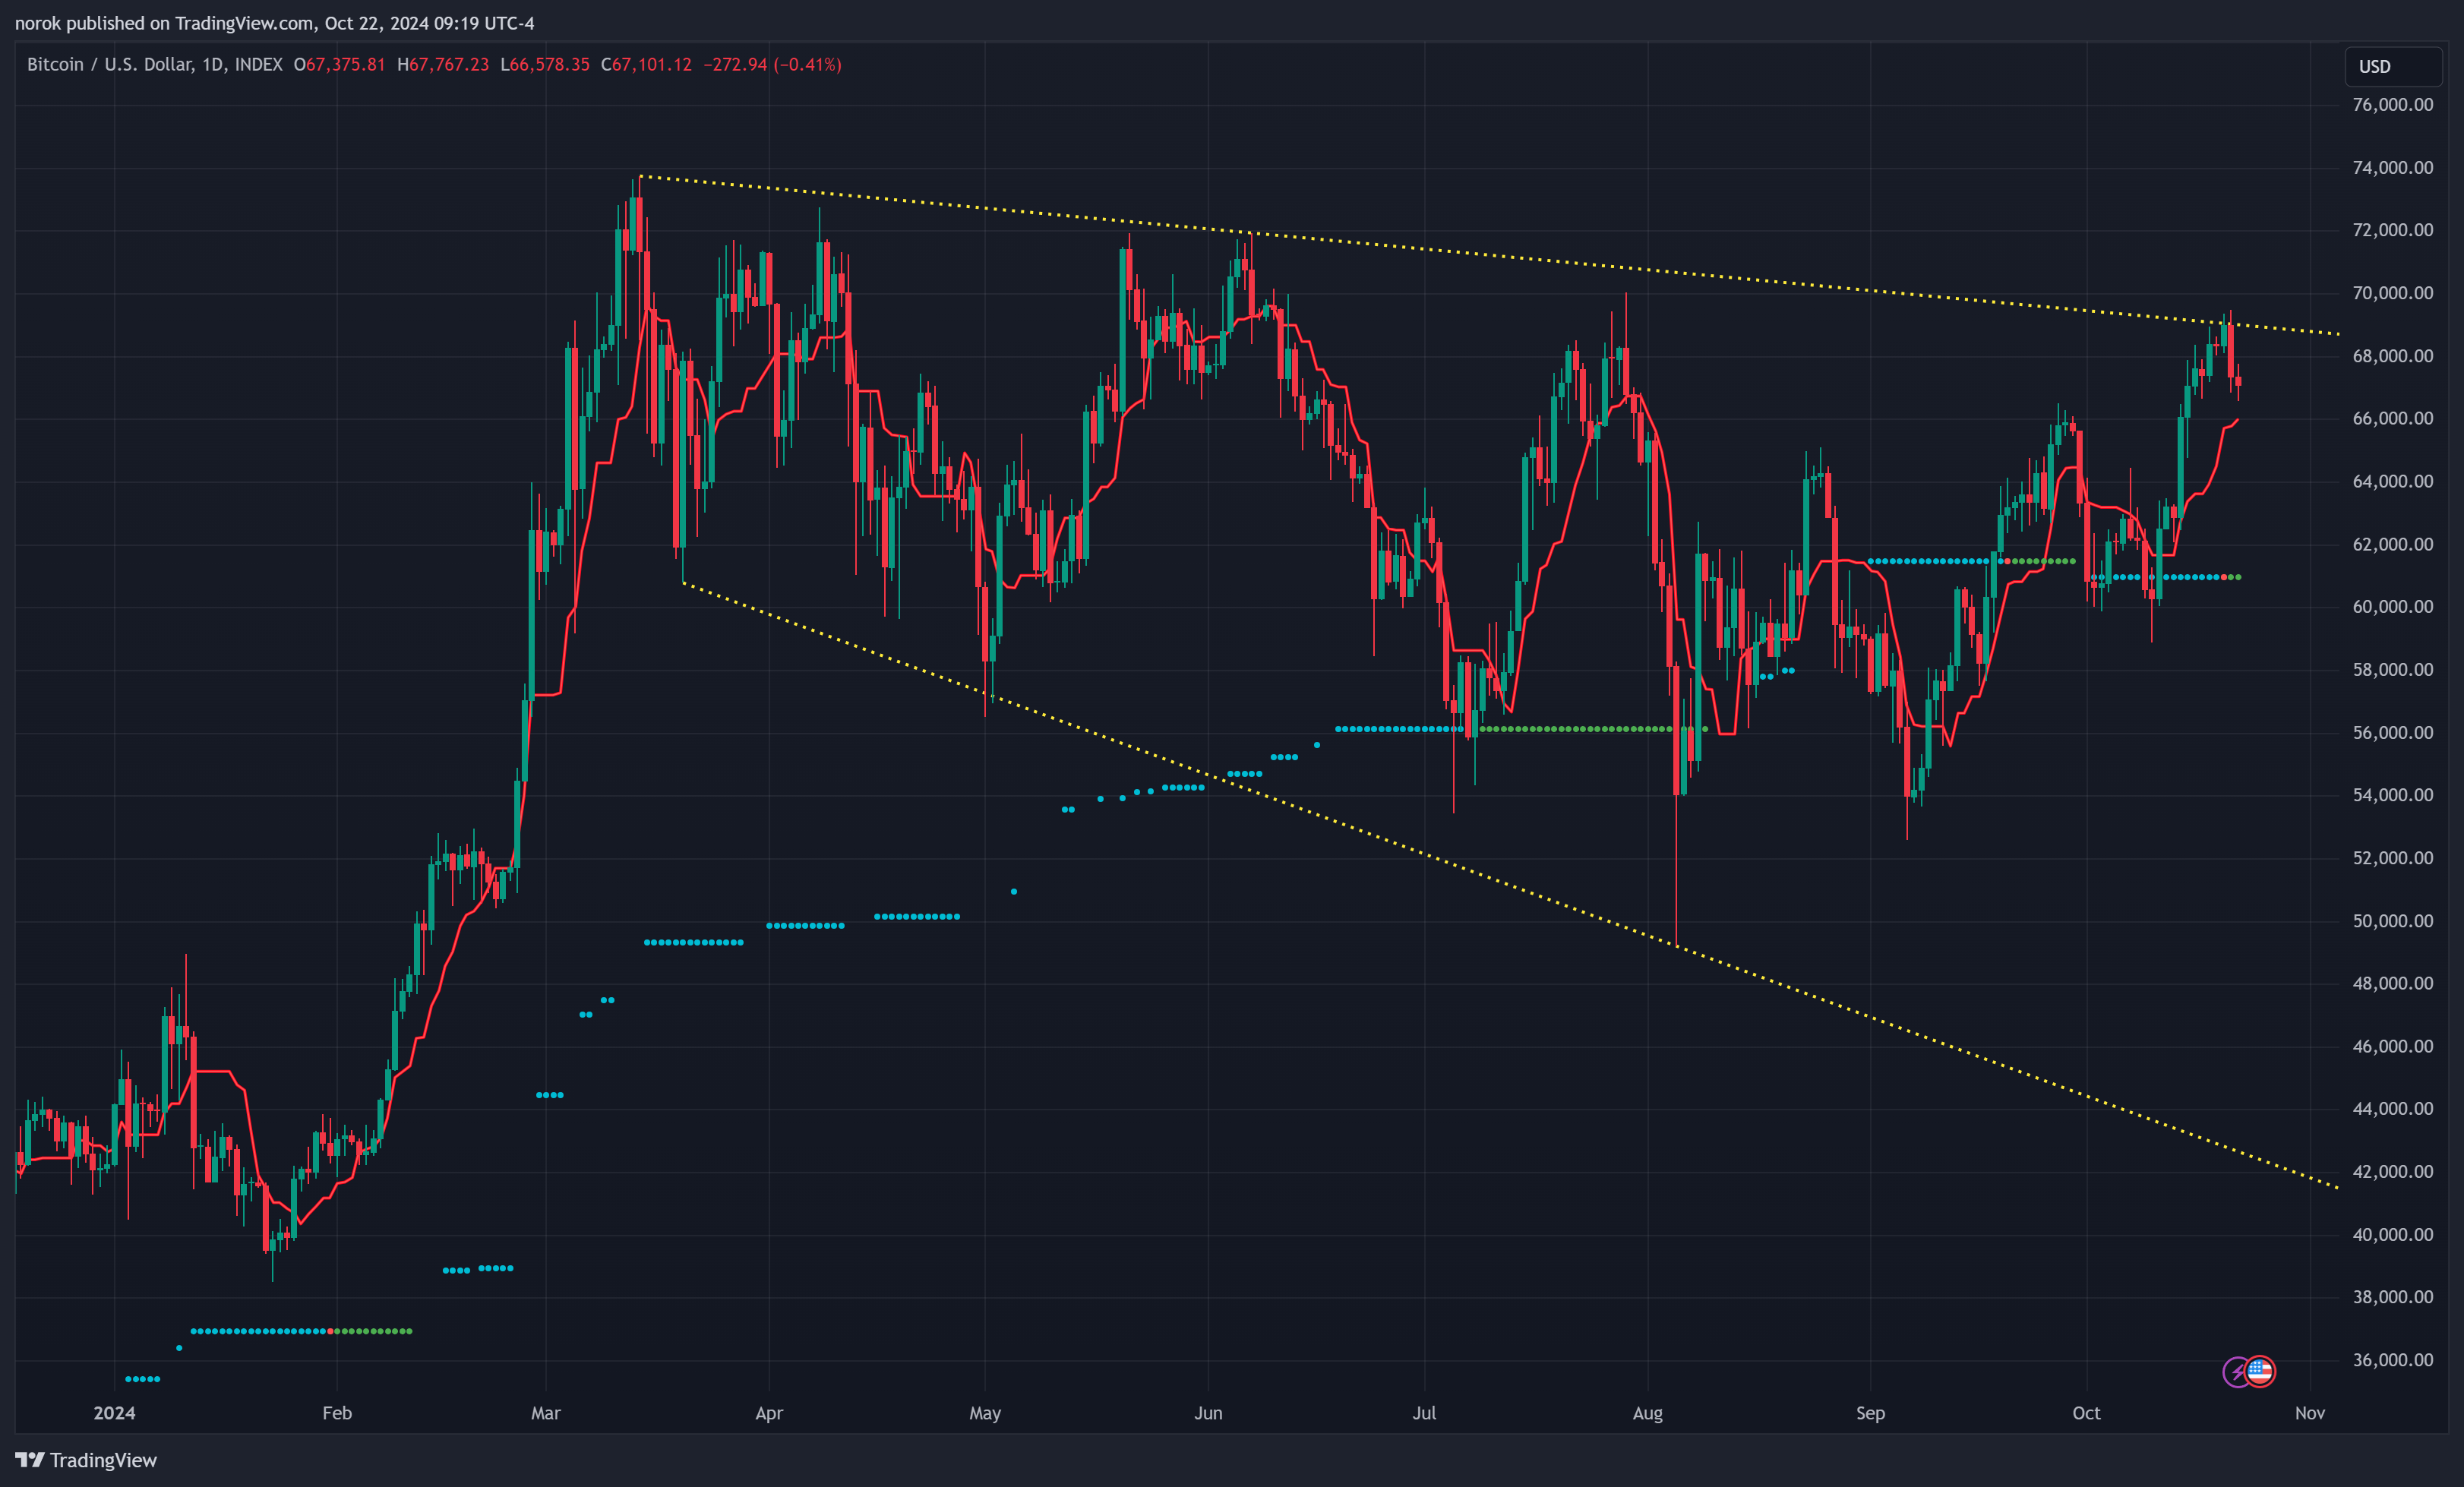
Task: Click the 52,000.00 price axis label
Action: point(2393,858)
